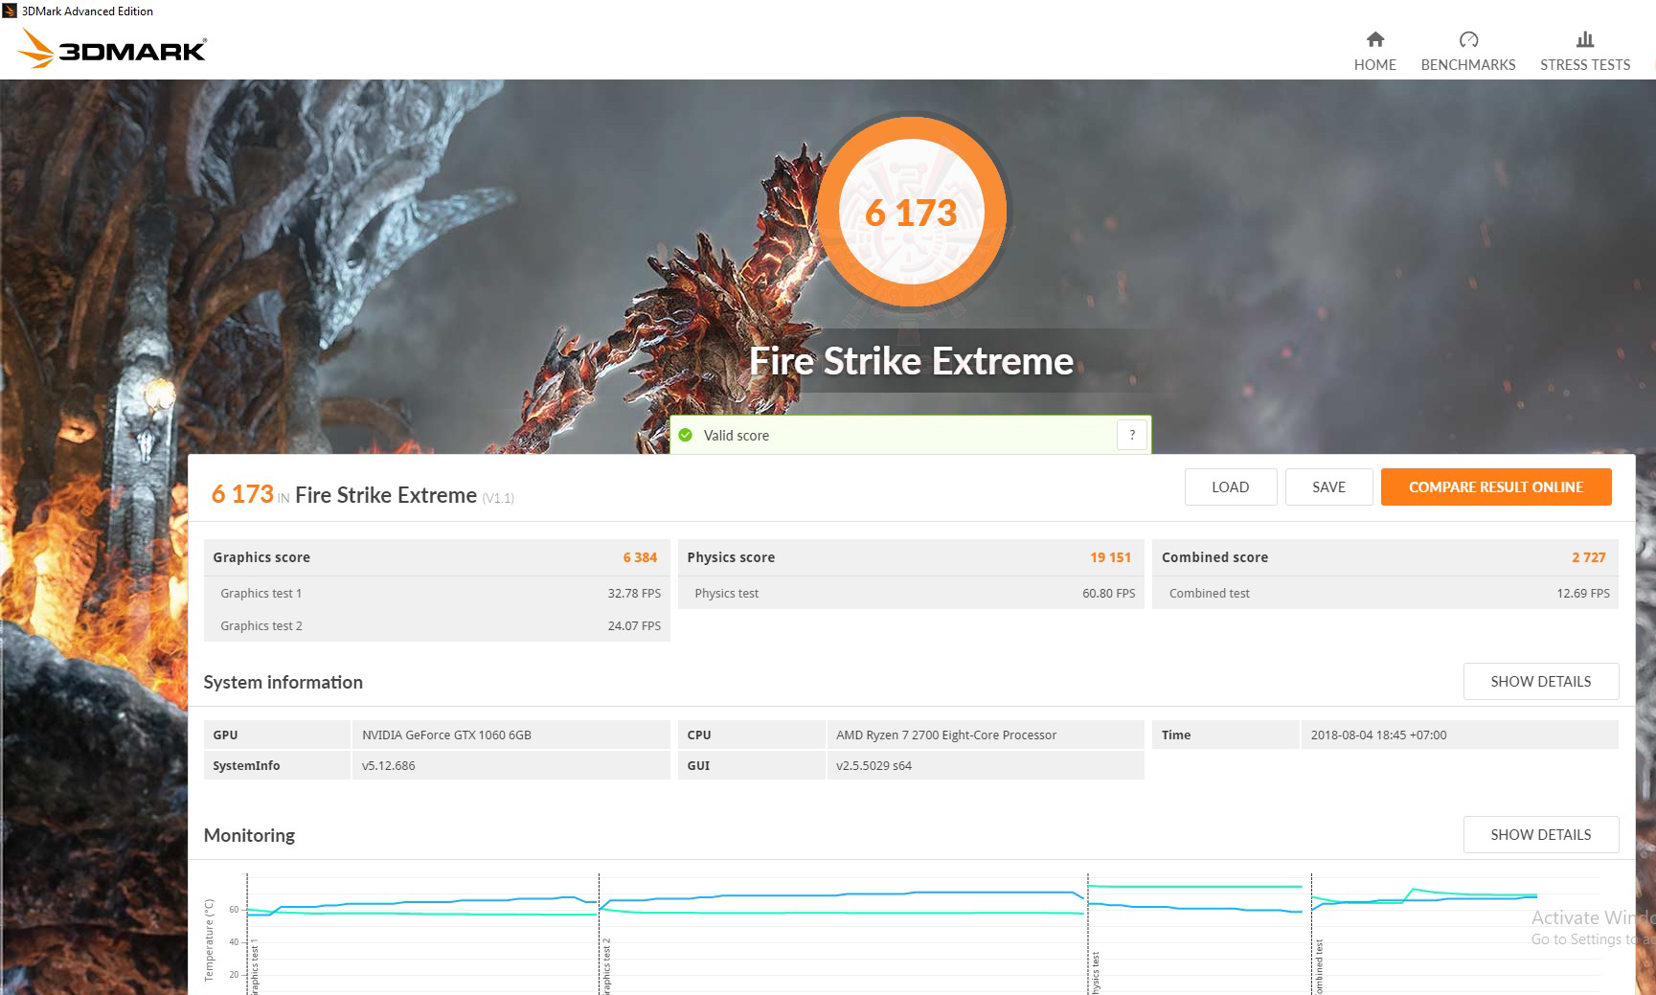Image resolution: width=1656 pixels, height=995 pixels.
Task: Select the Stress Tests icon
Action: [x=1584, y=40]
